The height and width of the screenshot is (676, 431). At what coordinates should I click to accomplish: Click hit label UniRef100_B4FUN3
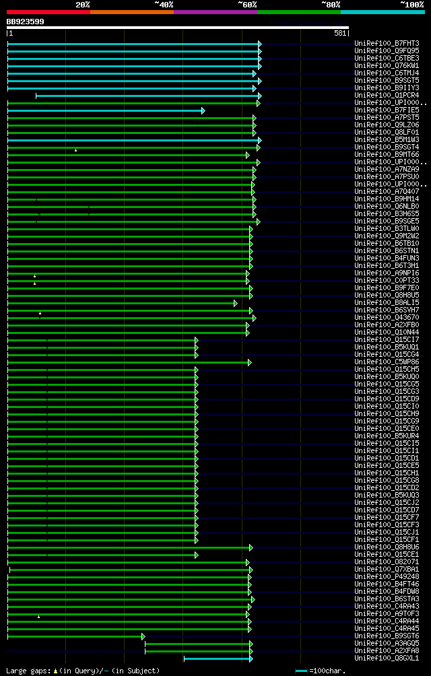point(387,259)
